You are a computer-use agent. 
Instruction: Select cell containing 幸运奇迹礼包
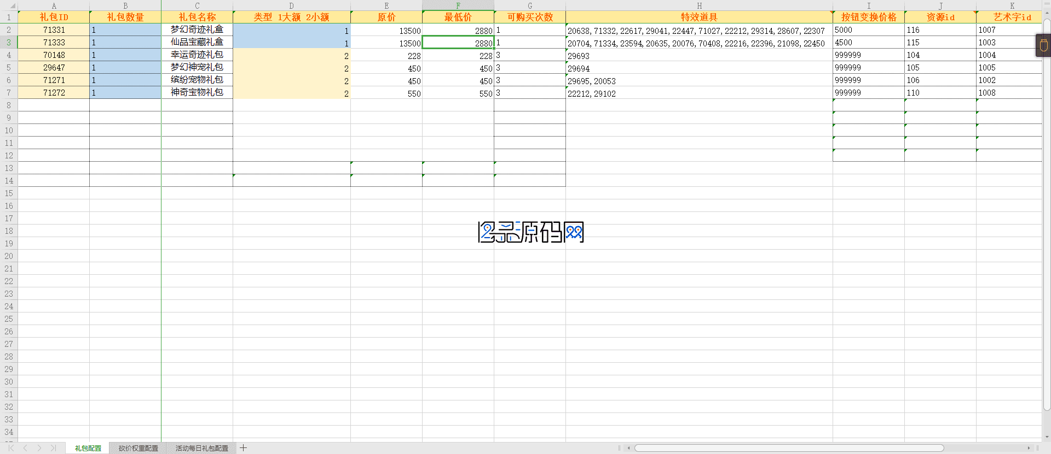click(197, 55)
